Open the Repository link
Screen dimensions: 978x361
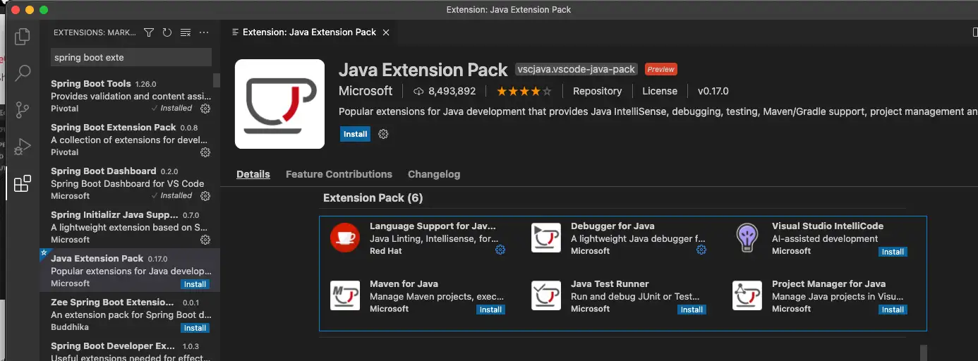point(597,91)
